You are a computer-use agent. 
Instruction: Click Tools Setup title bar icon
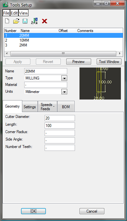tap(5, 5)
